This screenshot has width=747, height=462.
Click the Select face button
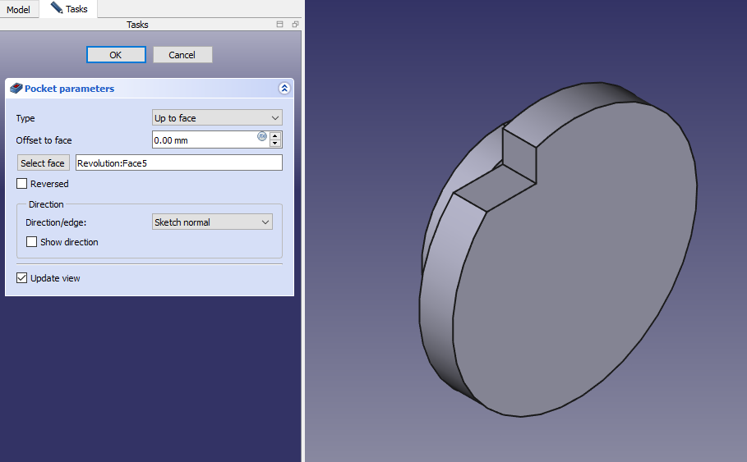[x=43, y=163]
